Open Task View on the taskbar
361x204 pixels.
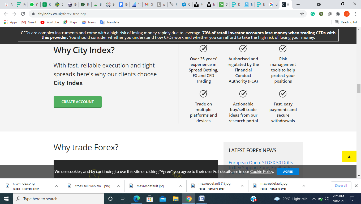click(x=123, y=199)
